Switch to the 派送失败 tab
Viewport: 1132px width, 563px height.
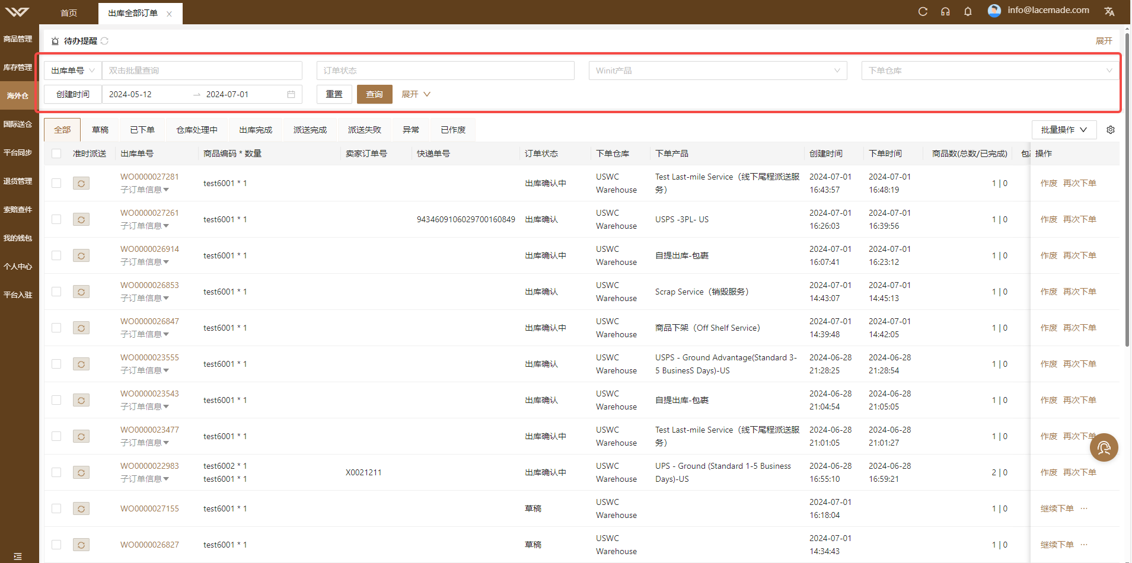pyautogui.click(x=365, y=130)
